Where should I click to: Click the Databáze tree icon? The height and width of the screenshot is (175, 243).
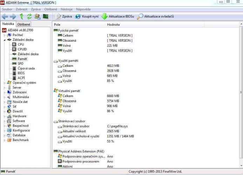click(9, 135)
